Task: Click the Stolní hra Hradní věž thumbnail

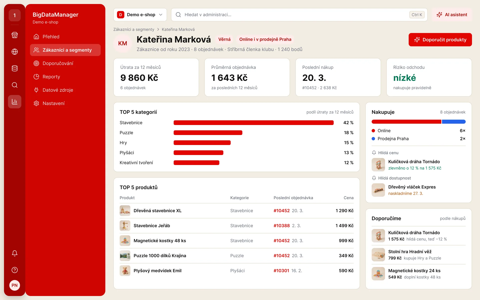Action: 378,255
